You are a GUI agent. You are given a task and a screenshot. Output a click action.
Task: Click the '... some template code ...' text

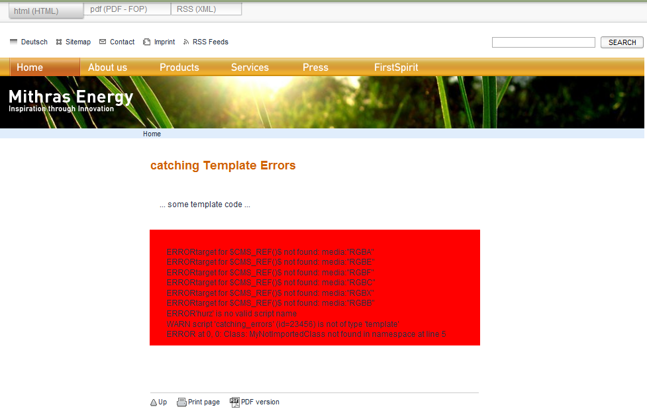click(205, 205)
